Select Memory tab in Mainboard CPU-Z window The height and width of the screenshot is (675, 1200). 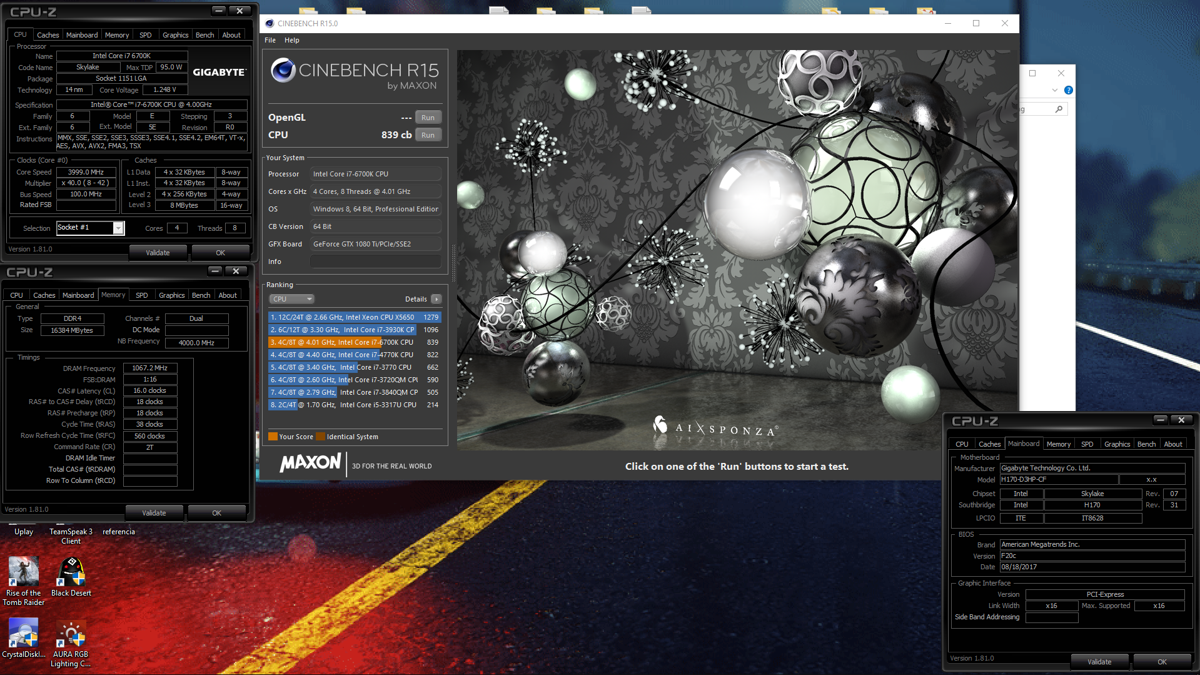tap(1059, 444)
